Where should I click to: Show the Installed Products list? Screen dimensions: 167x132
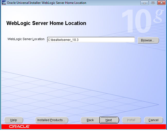coord(52,120)
